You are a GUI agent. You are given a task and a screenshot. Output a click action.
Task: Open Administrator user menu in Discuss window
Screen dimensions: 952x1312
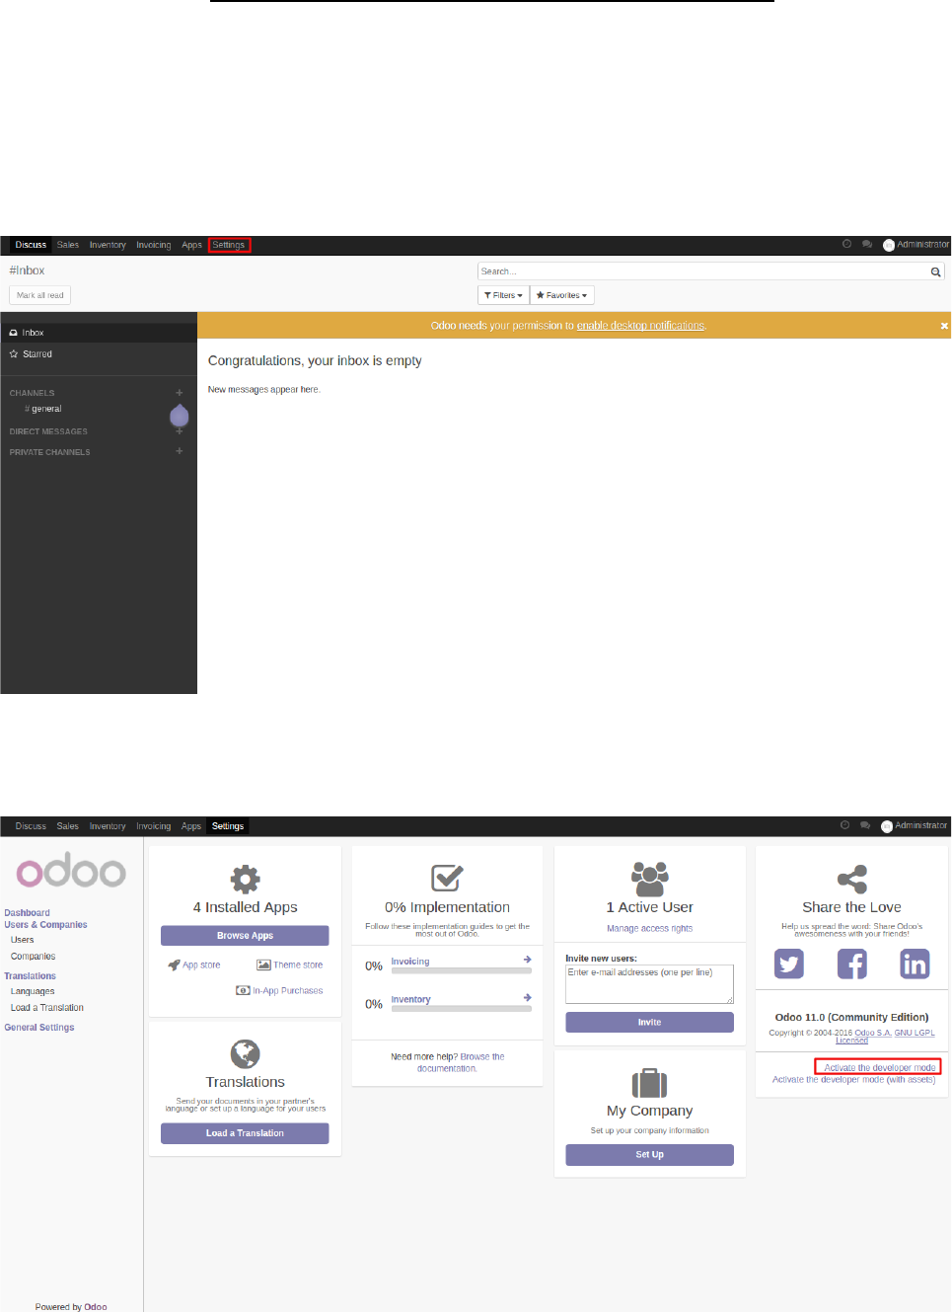pos(916,245)
